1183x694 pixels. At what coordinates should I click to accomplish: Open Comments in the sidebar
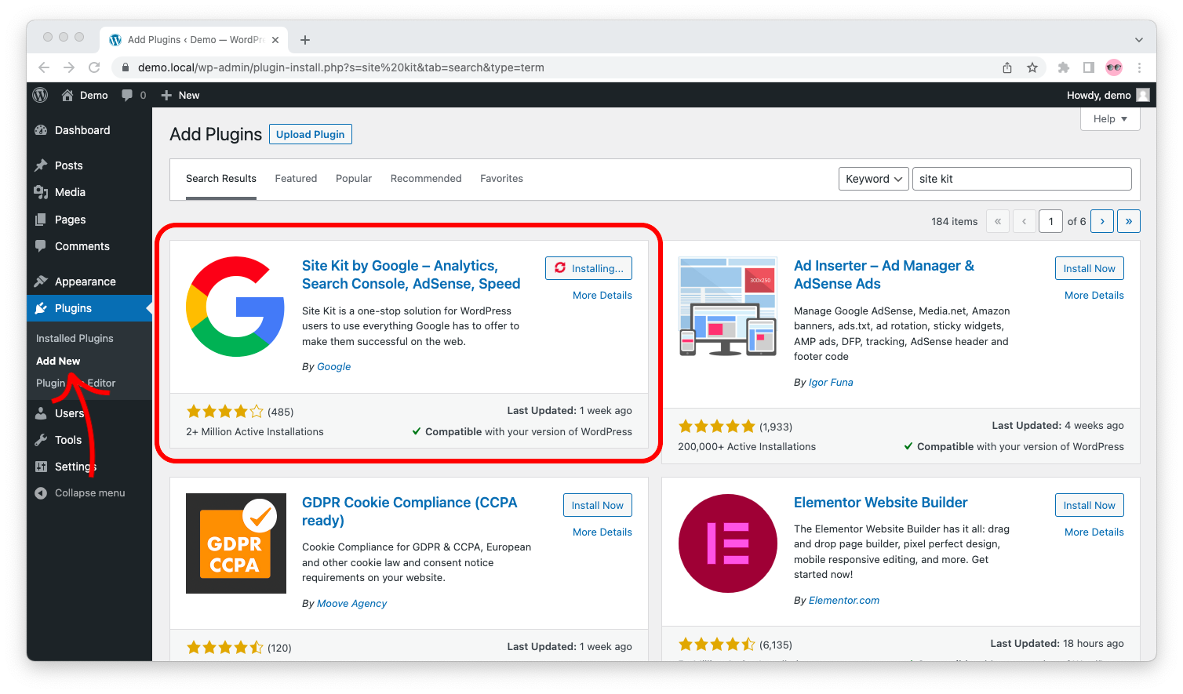point(82,246)
